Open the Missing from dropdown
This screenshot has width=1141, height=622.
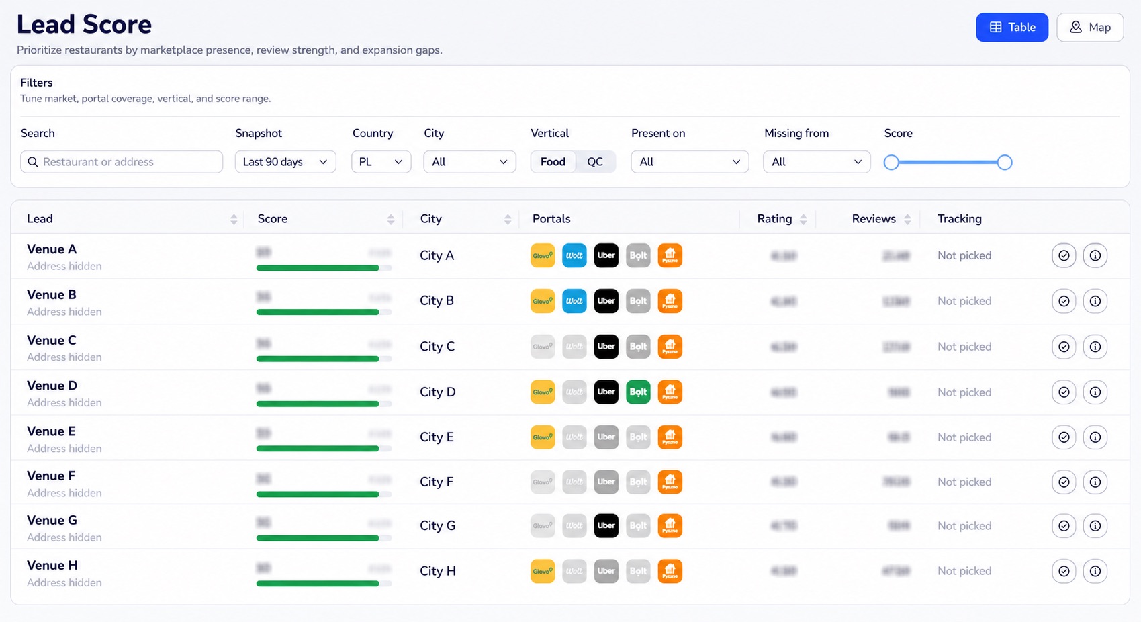tap(817, 162)
